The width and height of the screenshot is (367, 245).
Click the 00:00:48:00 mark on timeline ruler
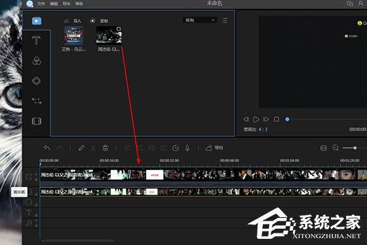[x=230, y=161]
